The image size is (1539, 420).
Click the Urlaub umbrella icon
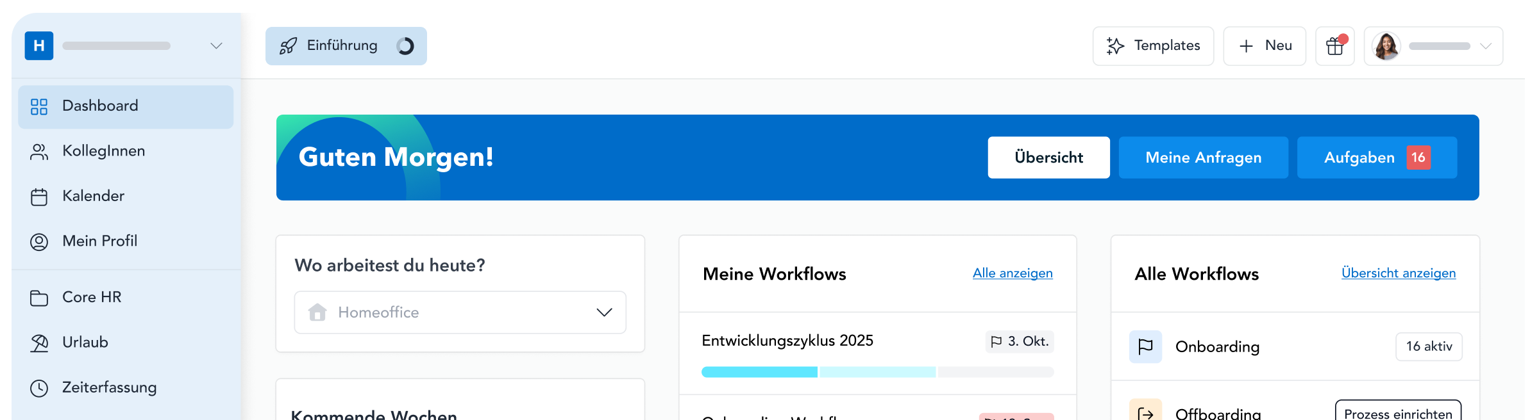click(39, 343)
